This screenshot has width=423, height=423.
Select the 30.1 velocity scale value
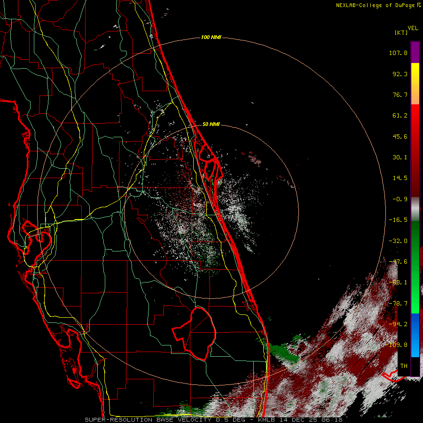[400, 157]
